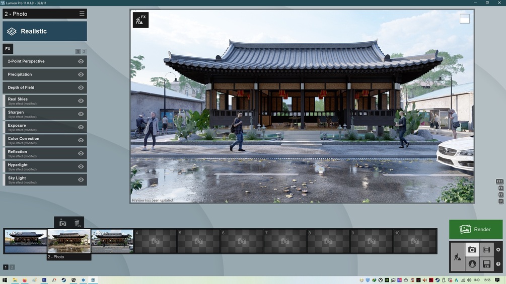Open the Exposure effect settings

45,127
